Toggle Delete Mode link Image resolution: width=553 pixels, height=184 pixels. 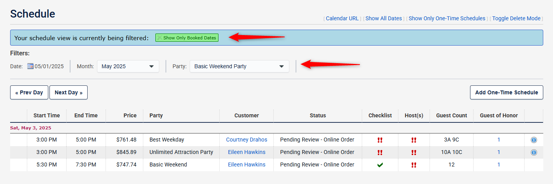tap(516, 18)
